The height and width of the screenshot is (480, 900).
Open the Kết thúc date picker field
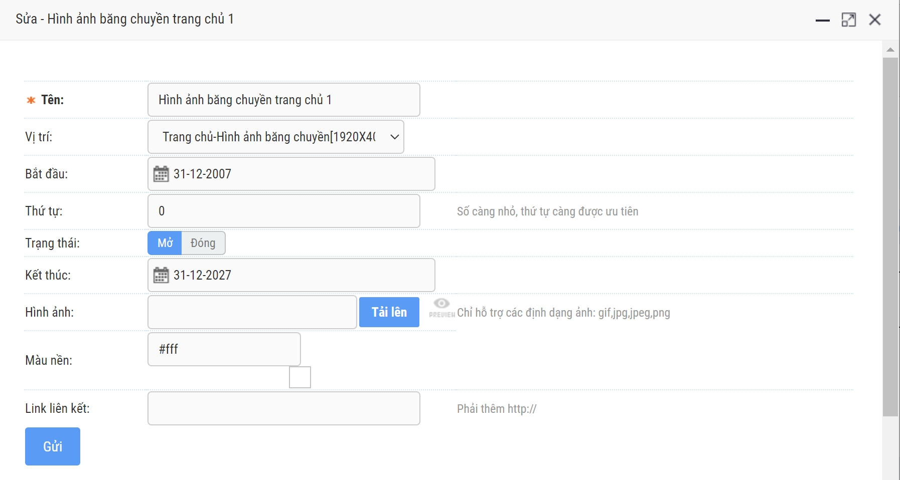pyautogui.click(x=301, y=275)
